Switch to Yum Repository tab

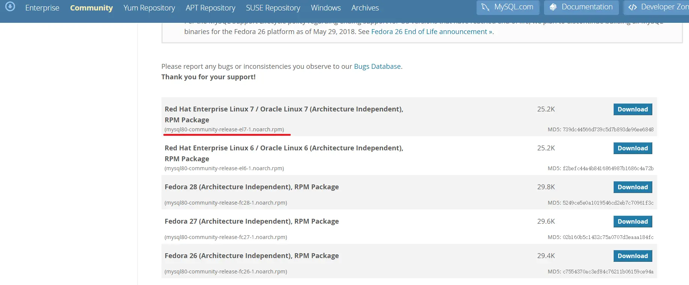tap(149, 8)
